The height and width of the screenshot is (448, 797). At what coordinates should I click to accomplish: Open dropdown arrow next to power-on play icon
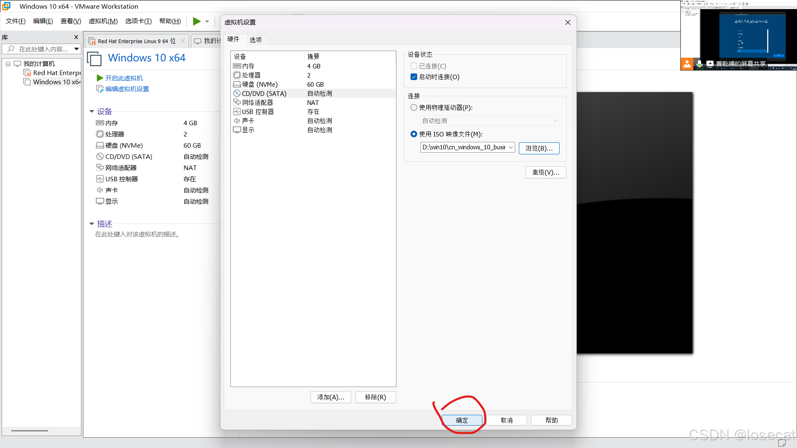coord(207,22)
